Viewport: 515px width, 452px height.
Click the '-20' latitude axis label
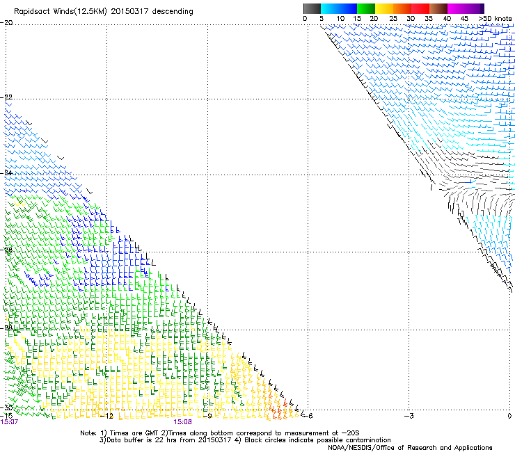click(x=6, y=23)
